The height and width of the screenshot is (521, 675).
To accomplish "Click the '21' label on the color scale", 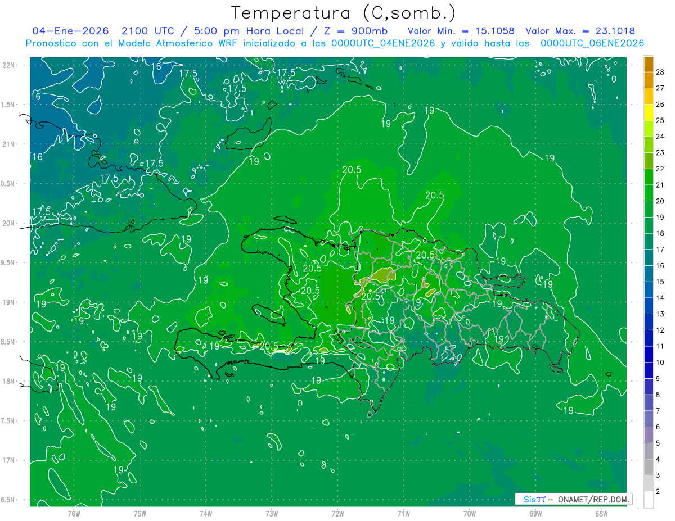I will [x=660, y=185].
